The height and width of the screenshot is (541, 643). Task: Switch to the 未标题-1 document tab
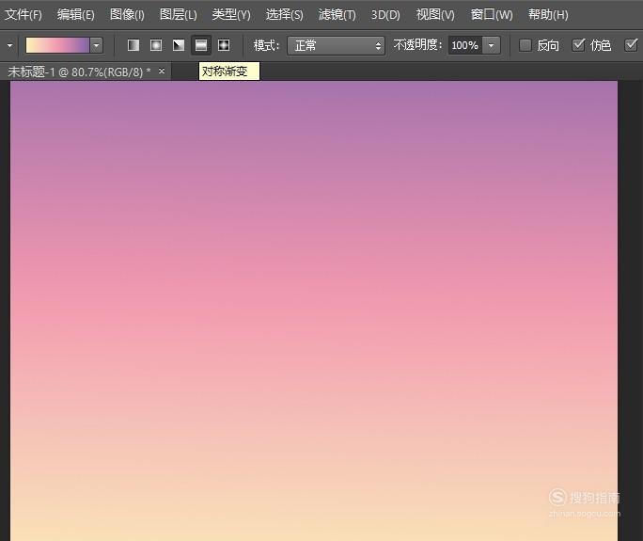tap(79, 72)
